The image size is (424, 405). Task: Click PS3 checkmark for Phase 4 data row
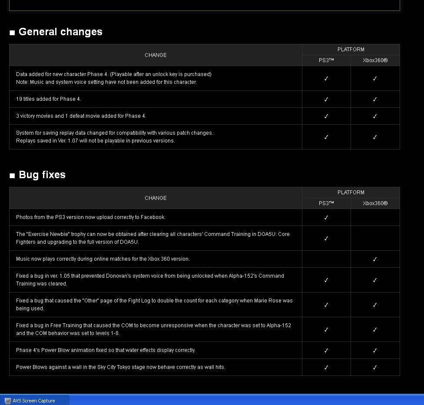pyautogui.click(x=326, y=79)
